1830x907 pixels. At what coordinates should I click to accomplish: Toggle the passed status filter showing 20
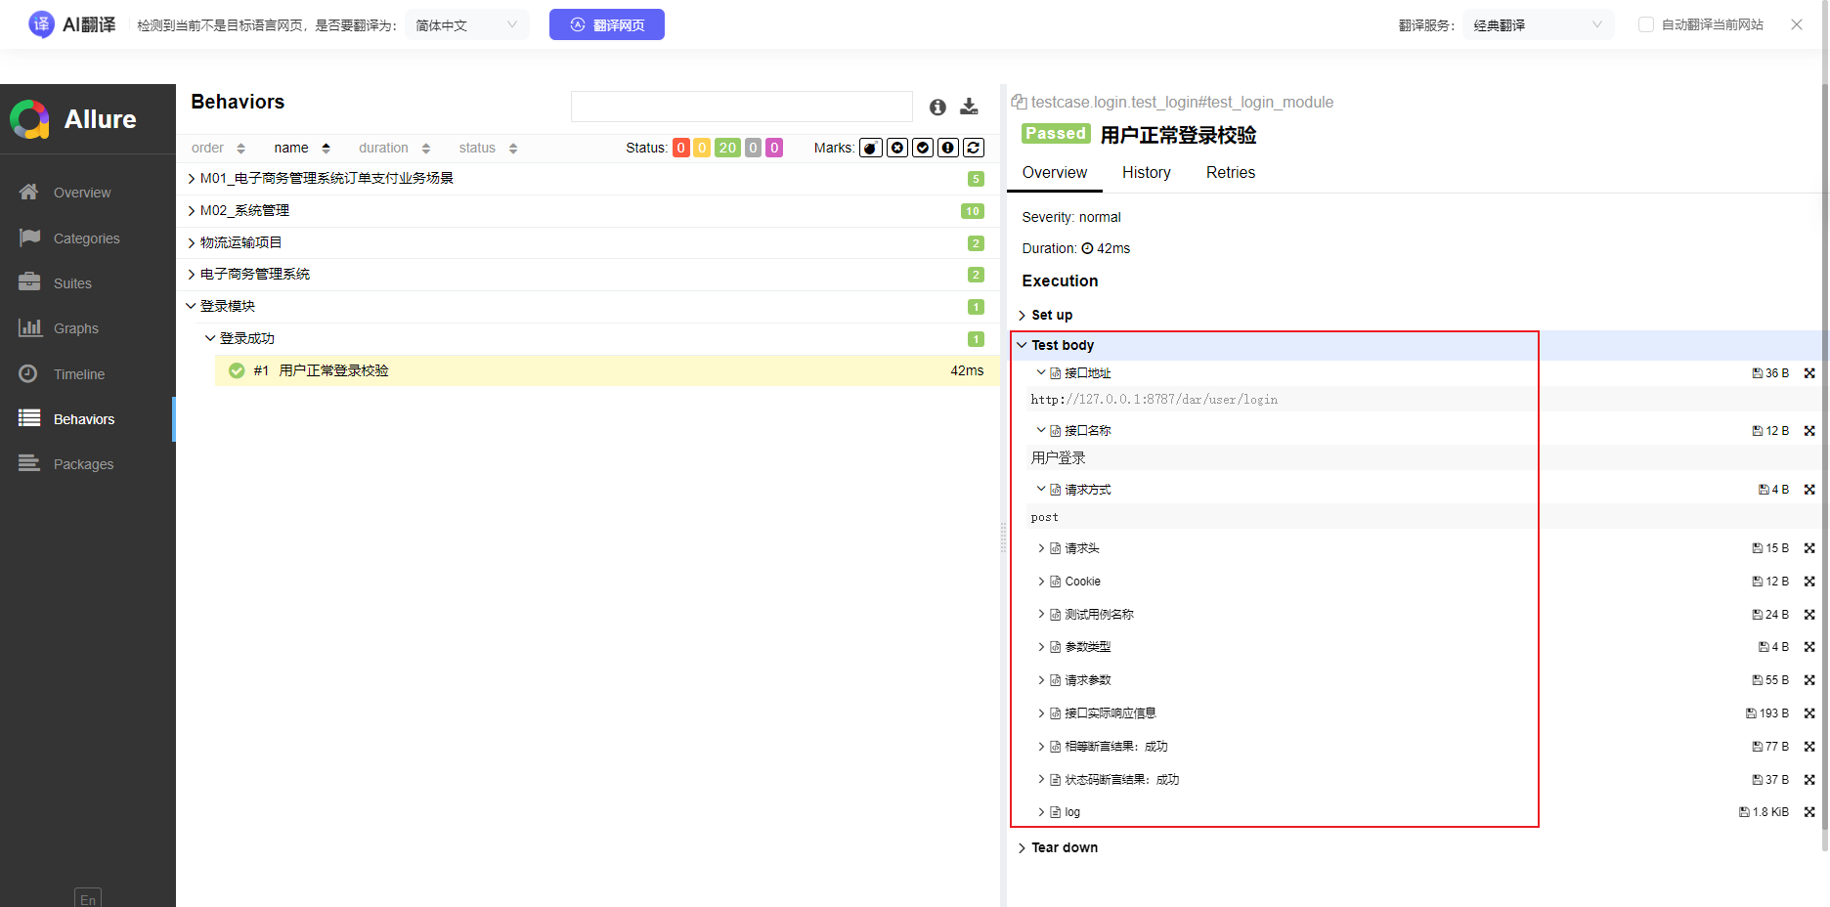[727, 148]
